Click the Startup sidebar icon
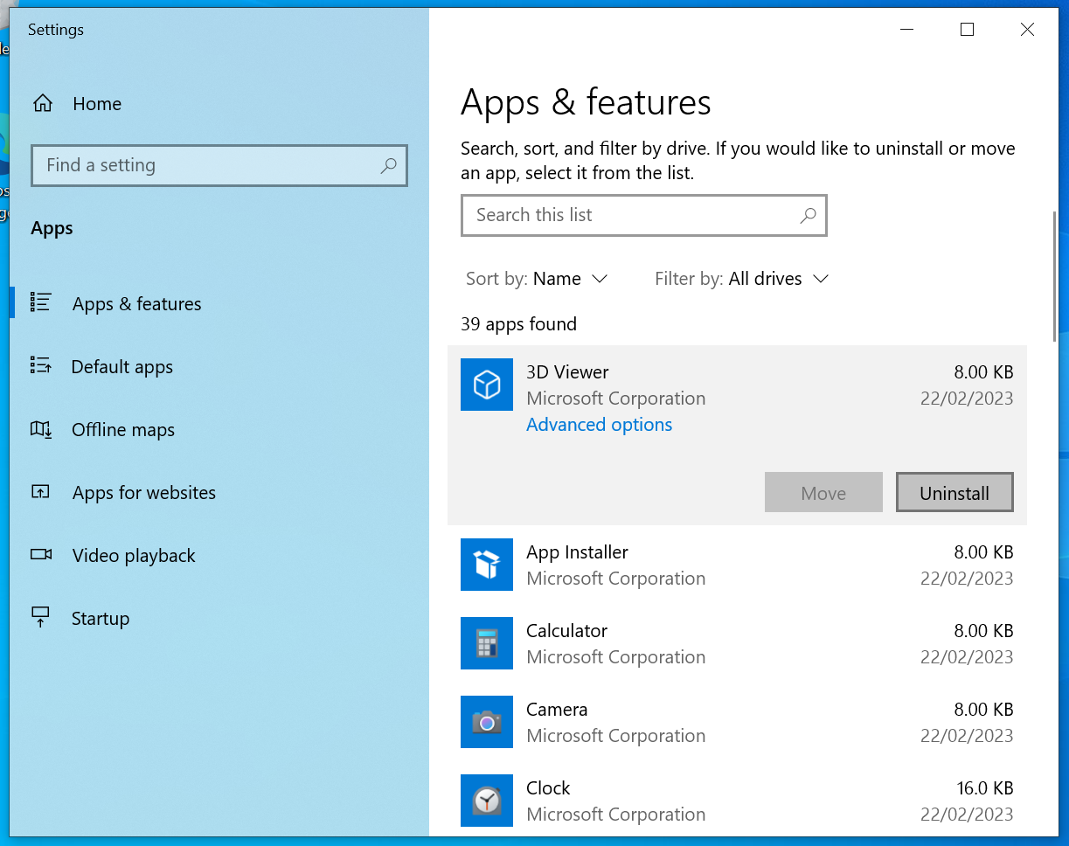Screen dimensions: 1069x846 (x=40, y=617)
